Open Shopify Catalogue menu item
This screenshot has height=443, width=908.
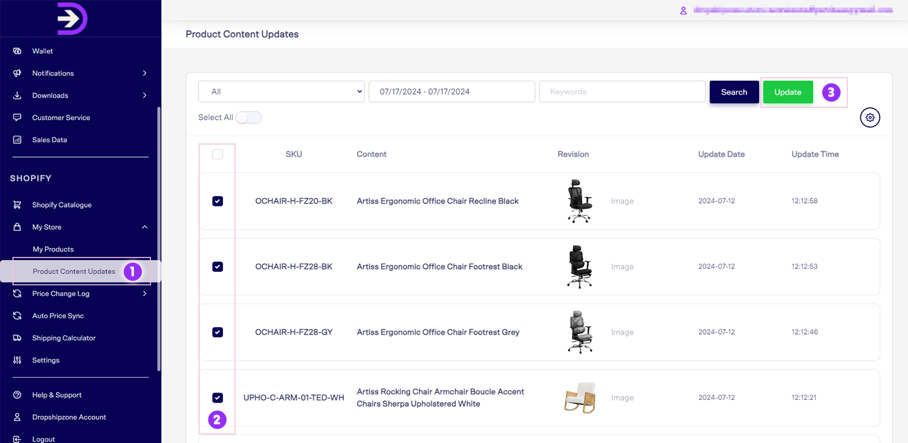point(62,205)
